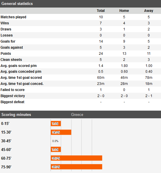The width and height of the screenshot is (161, 173).
Task: Click the Greece team label
Action: [x=77, y=114]
